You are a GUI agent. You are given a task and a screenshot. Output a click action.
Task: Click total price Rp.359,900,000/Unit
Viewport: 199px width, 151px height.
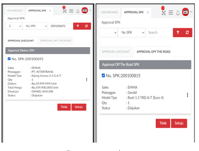click(45, 87)
